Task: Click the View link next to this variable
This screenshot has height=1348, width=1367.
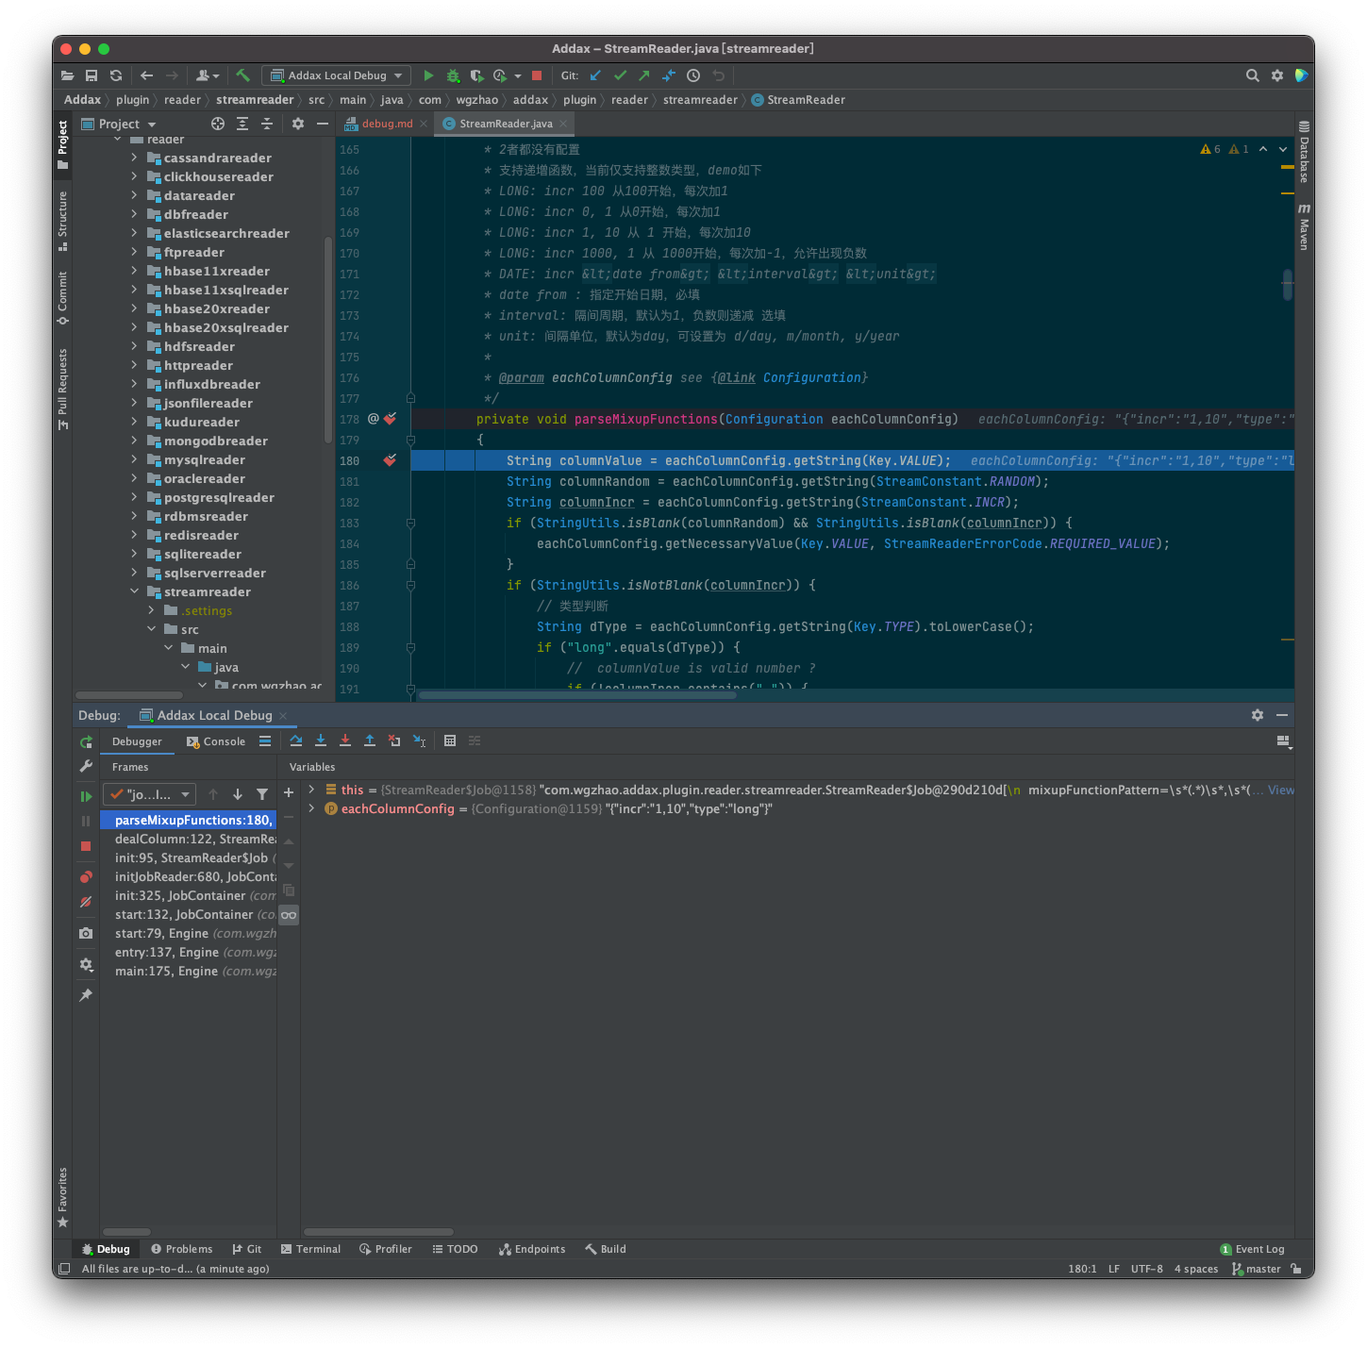Action: [1280, 790]
